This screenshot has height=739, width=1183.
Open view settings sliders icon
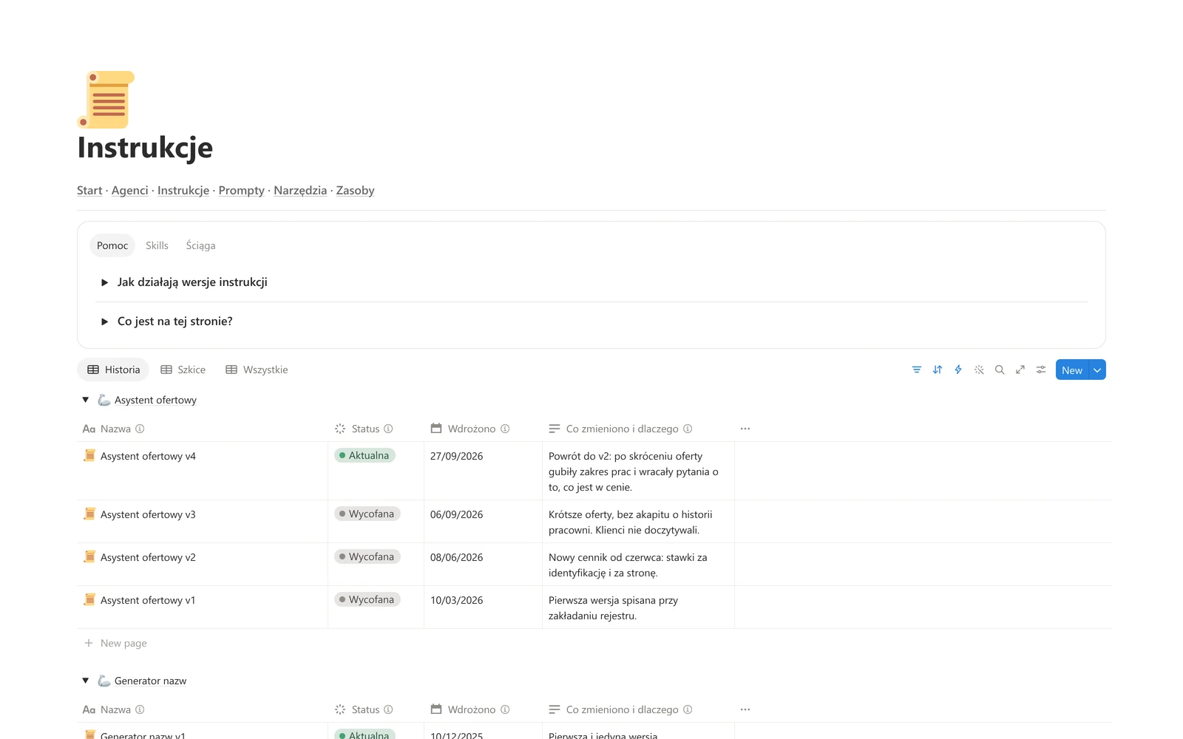point(1041,369)
